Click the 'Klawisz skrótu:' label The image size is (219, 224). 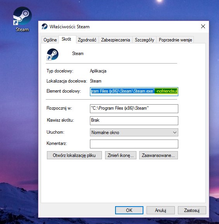coord(60,120)
